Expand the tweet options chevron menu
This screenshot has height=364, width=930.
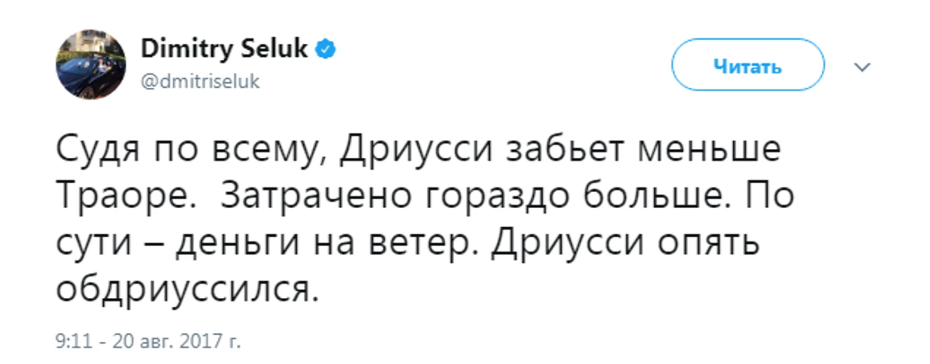(x=863, y=67)
